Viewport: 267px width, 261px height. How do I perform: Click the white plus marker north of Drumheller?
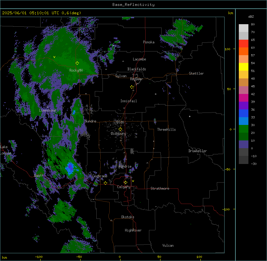click(190, 116)
